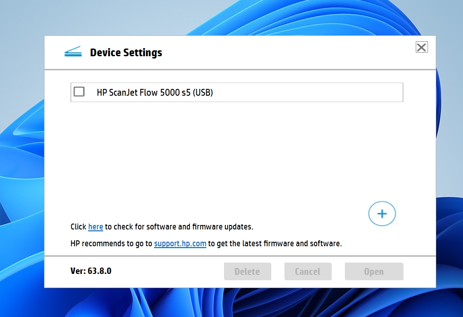The image size is (463, 317).
Task: Visit the support.hp.com link
Action: 180,244
